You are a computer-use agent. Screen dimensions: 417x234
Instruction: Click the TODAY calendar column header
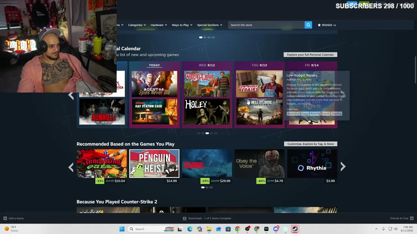pyautogui.click(x=154, y=65)
